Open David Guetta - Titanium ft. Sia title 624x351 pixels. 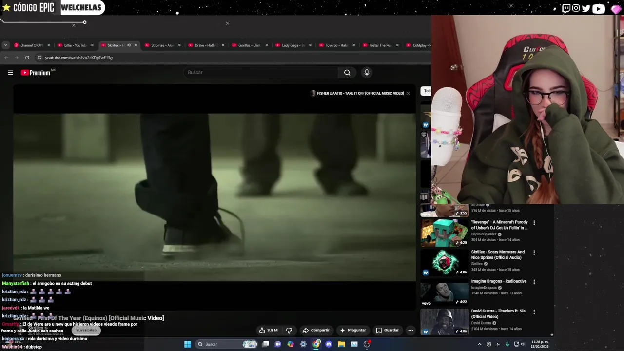pos(498,313)
